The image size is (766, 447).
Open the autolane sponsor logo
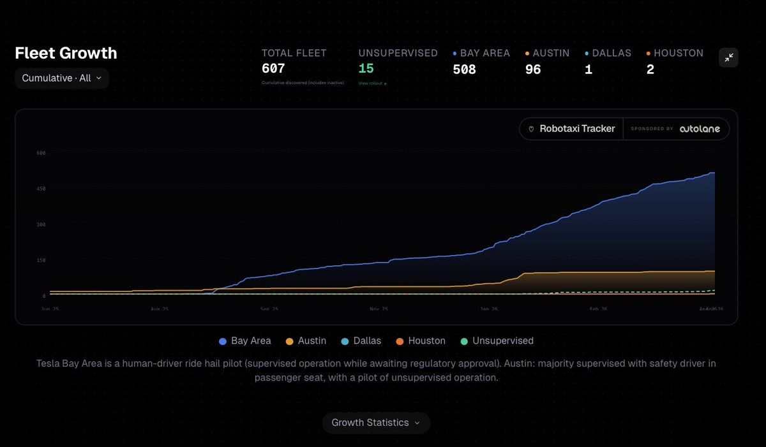[x=700, y=129]
